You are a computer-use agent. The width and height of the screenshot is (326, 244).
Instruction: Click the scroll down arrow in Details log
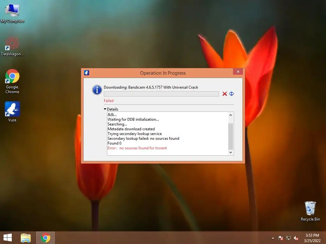(x=230, y=152)
